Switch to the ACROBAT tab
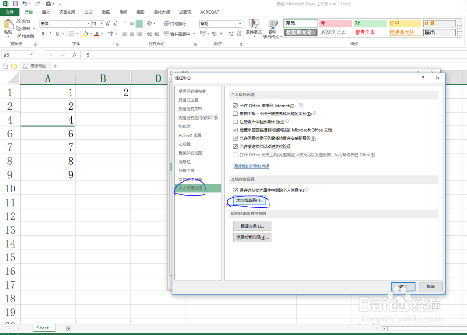The image size is (467, 335). 209,12
